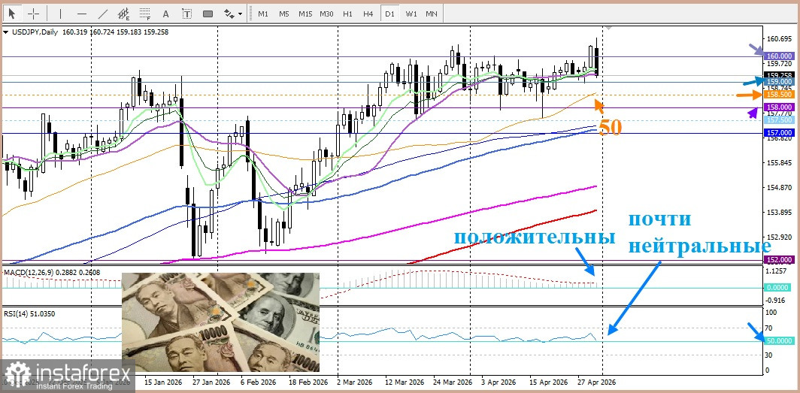Click the current price 159.258 label
Image resolution: width=800 pixels, height=393 pixels.
778,74
